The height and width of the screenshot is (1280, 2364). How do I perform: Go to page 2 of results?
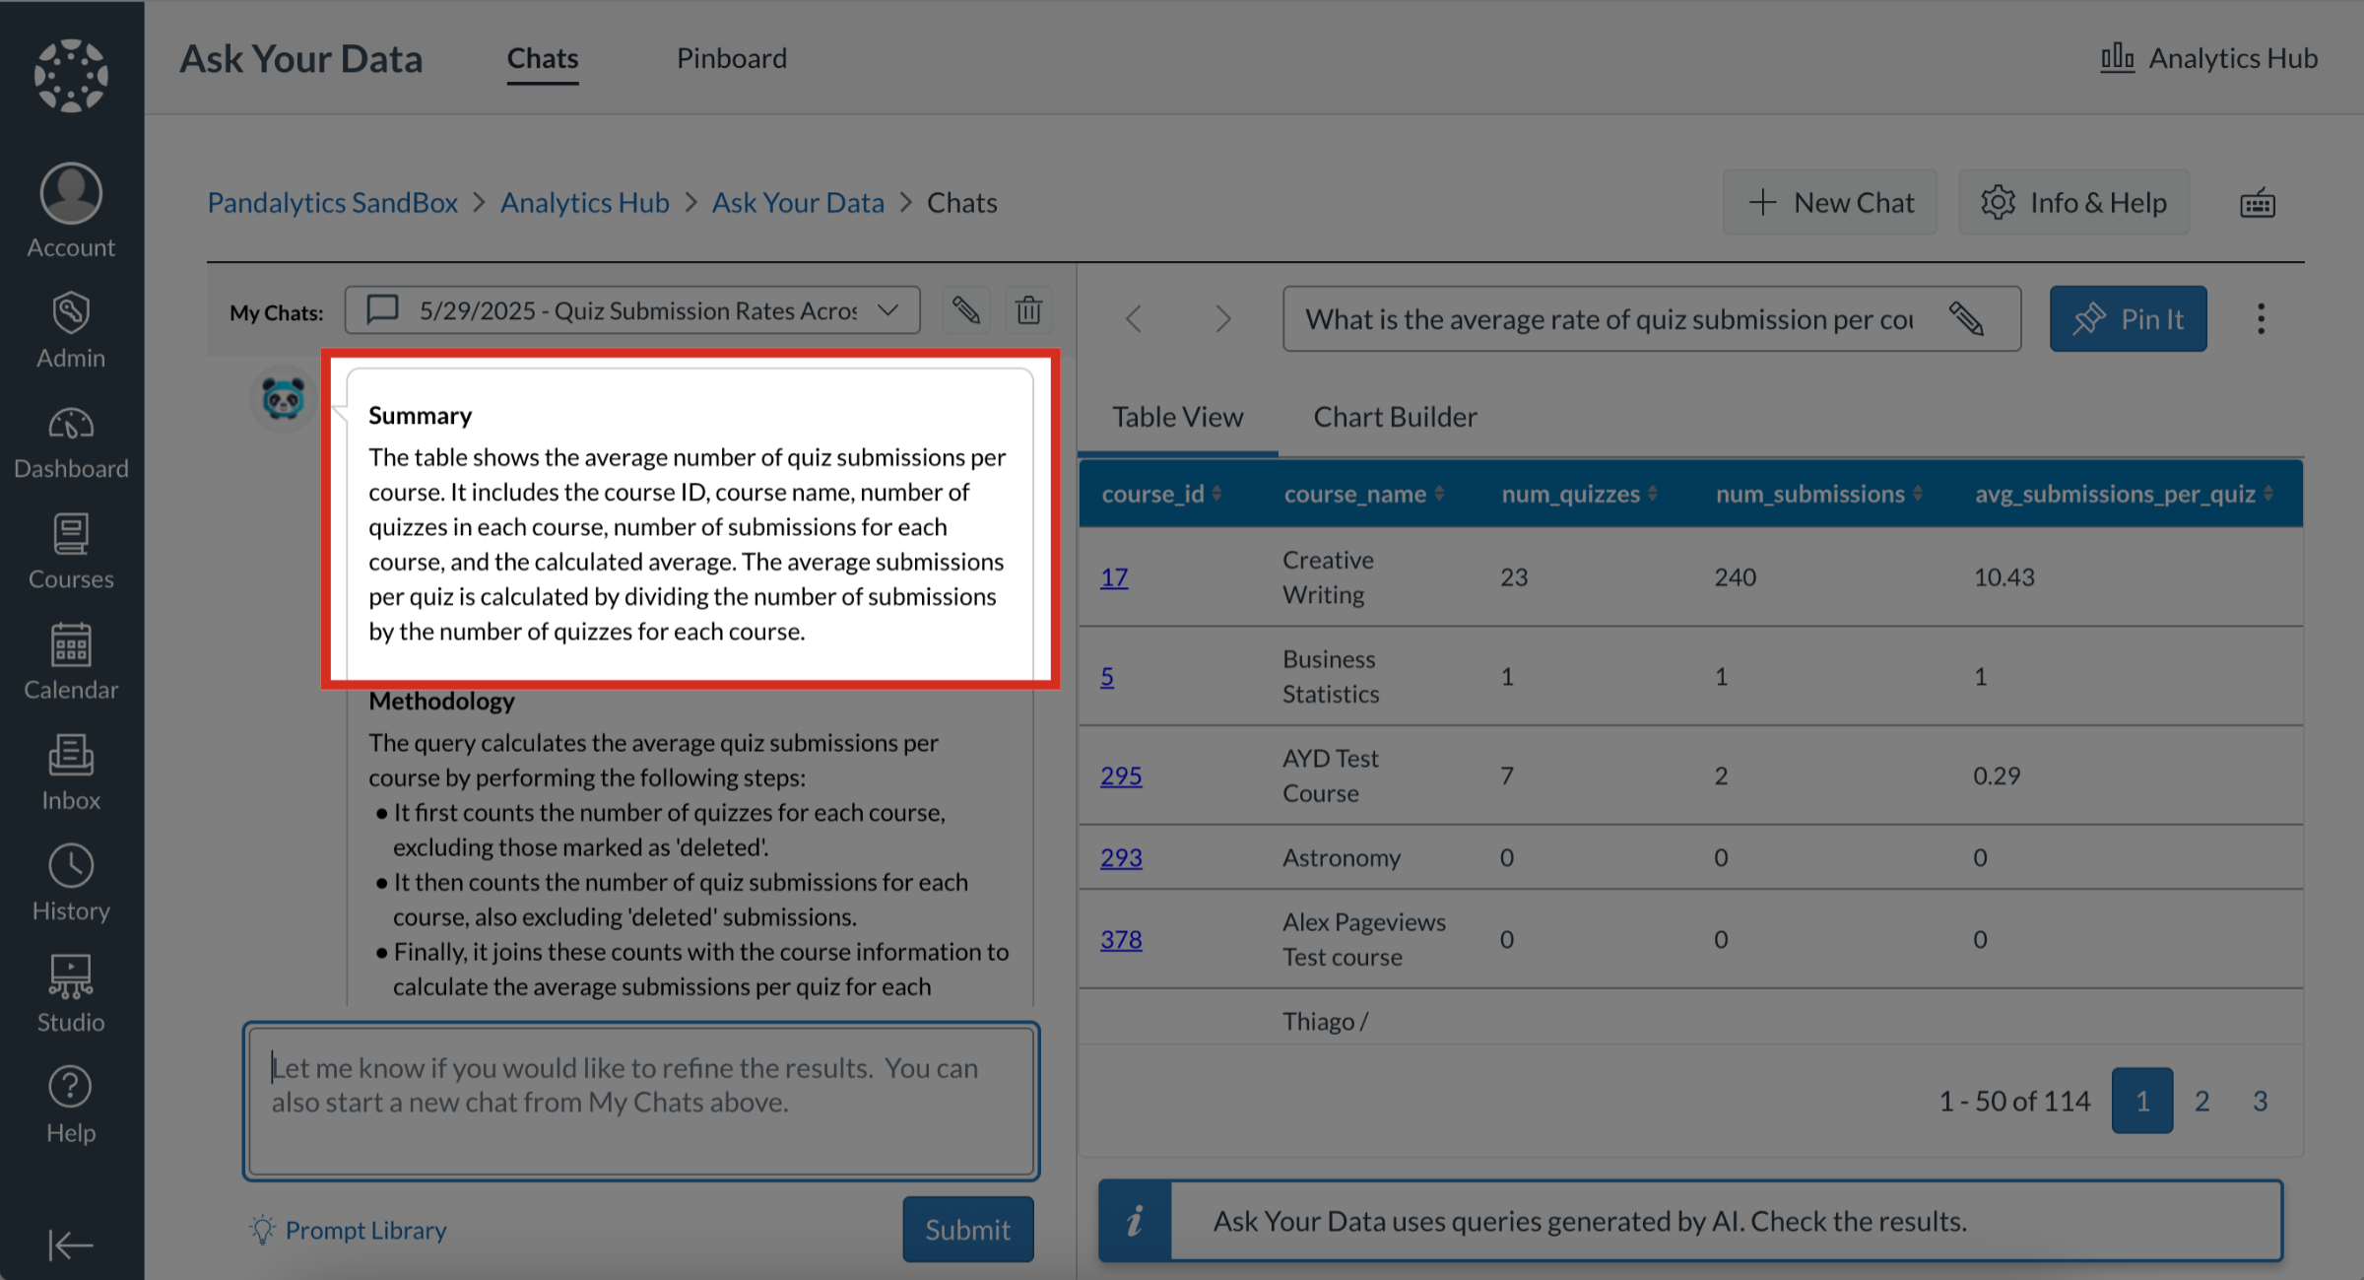click(x=2201, y=1100)
